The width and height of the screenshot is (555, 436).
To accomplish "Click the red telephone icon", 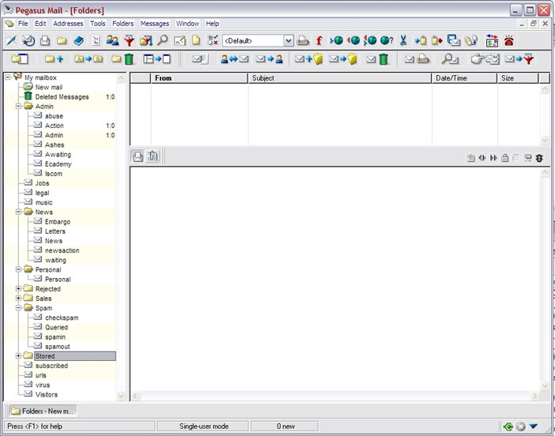I will click(x=509, y=40).
